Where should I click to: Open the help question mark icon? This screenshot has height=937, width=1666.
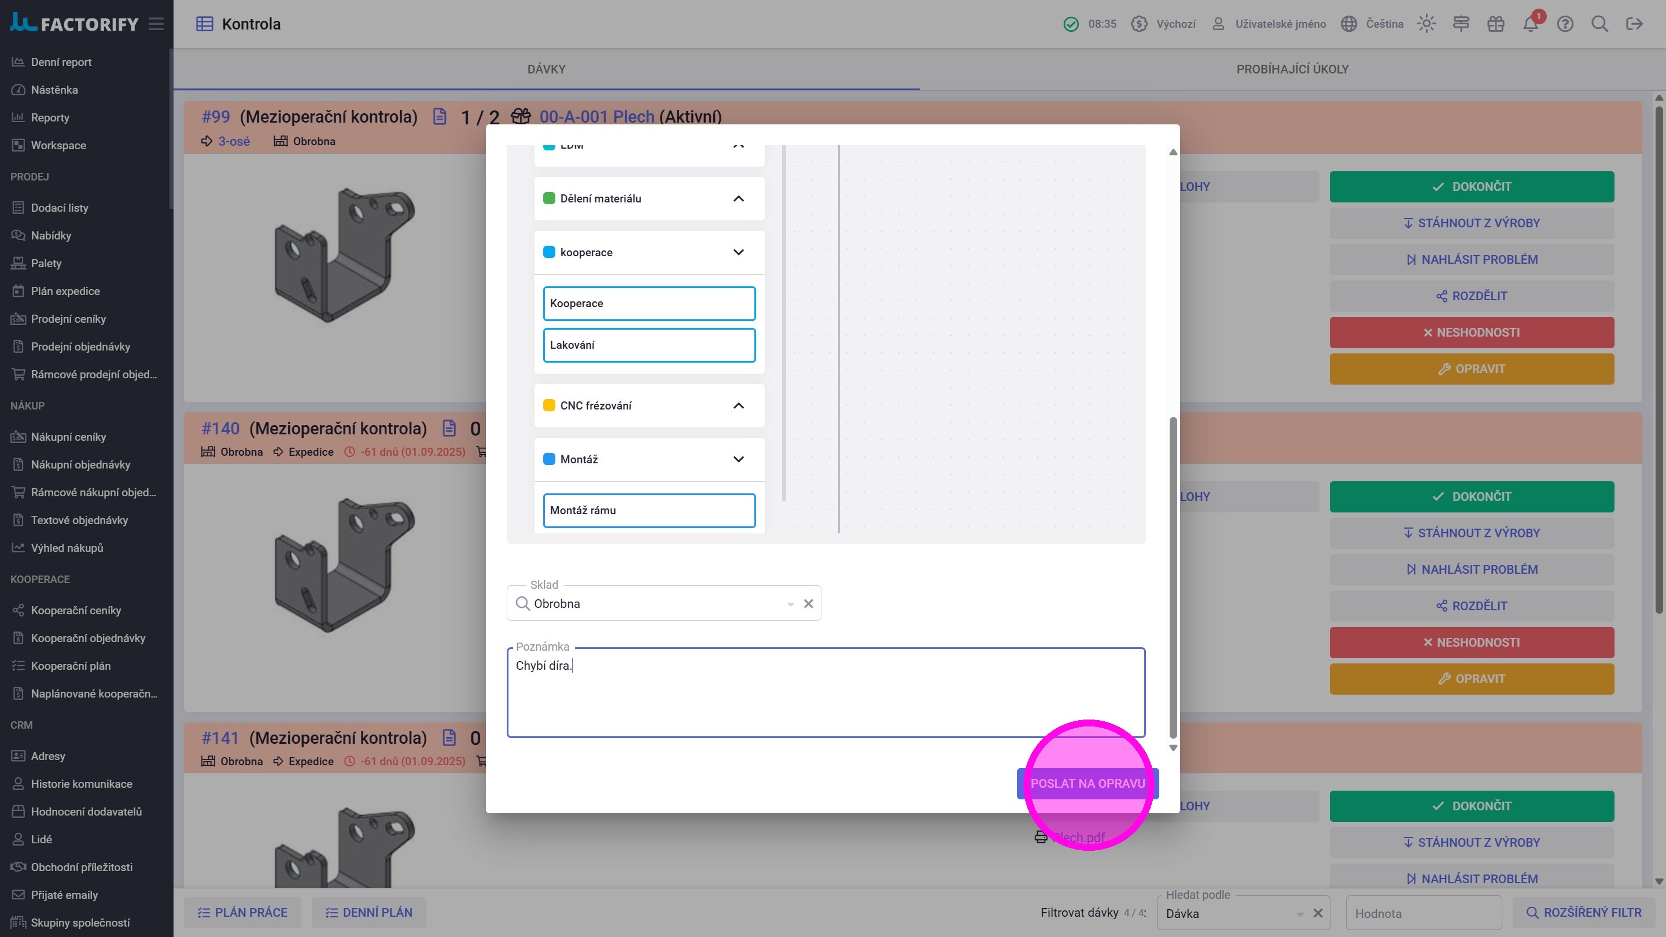click(x=1565, y=24)
